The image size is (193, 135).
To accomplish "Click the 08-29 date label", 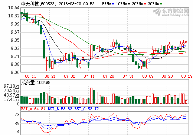I will click(187, 76).
